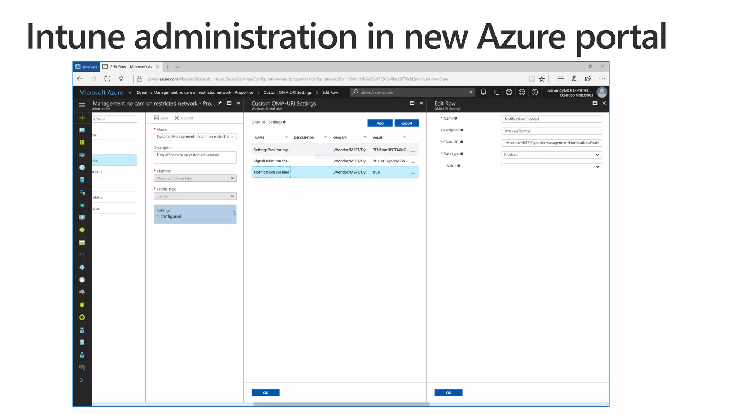Favorite page with star icon
739x415 pixels.
click(542, 79)
